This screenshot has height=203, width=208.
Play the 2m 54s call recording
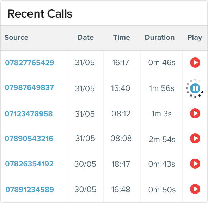pyautogui.click(x=195, y=139)
